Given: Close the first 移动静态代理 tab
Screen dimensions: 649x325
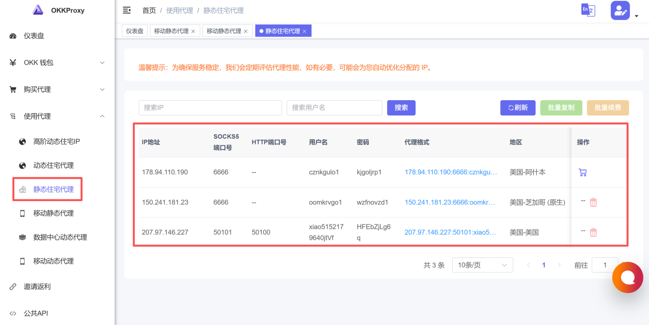Looking at the screenshot, I should [193, 32].
